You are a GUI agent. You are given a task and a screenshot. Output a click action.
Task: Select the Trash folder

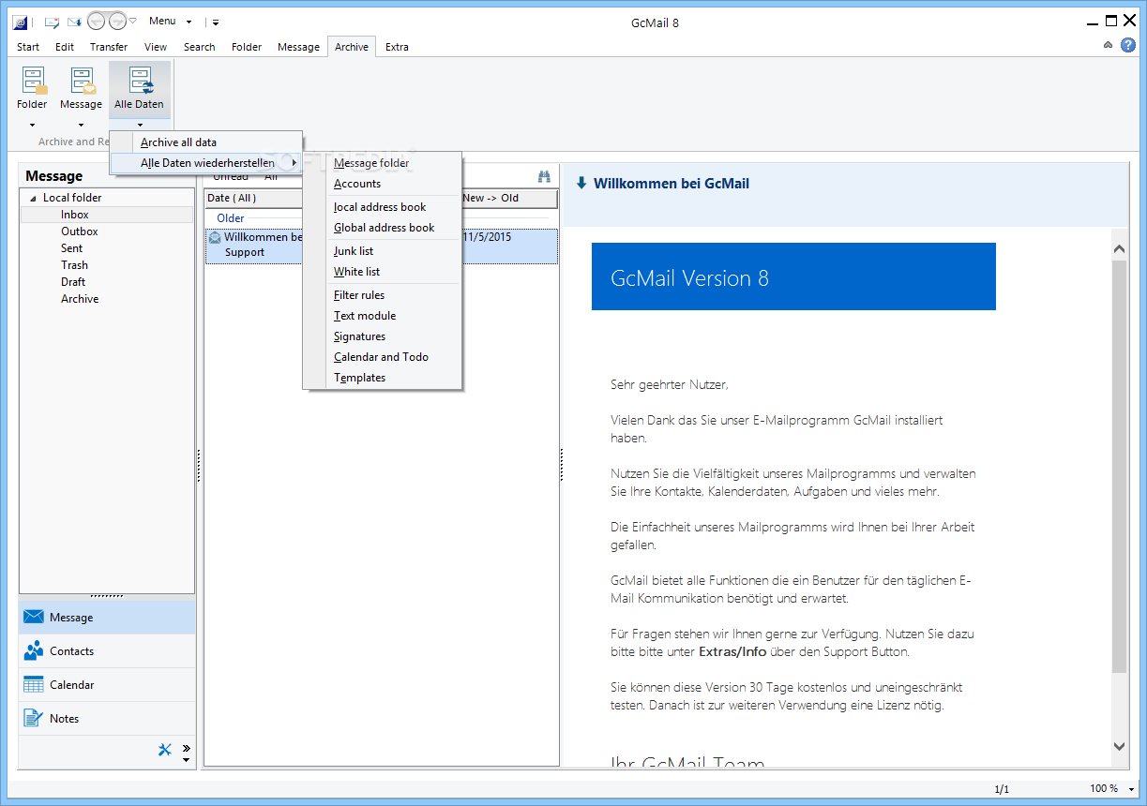pos(74,265)
